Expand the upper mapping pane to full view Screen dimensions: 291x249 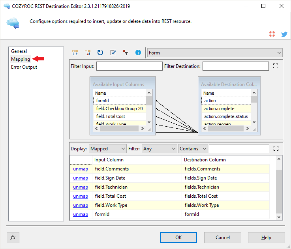click(276, 66)
